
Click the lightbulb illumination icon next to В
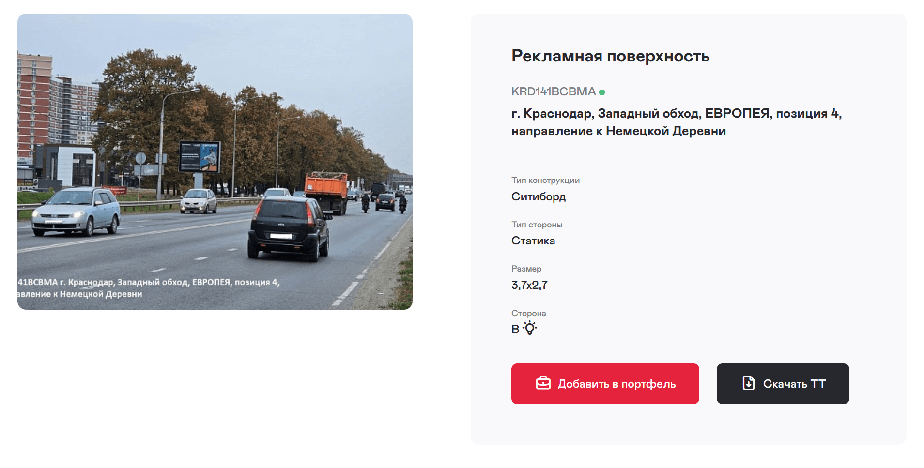530,328
